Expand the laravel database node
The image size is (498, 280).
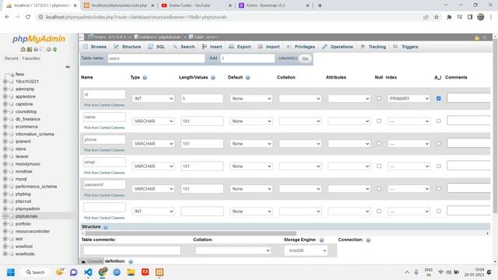pyautogui.click(x=5, y=156)
